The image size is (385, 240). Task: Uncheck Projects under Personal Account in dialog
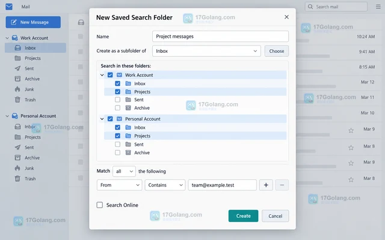[x=118, y=136]
